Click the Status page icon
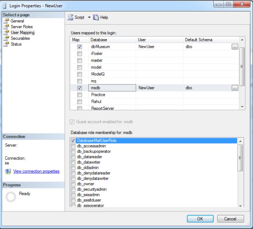The height and width of the screenshot is (229, 253). pos(6,44)
